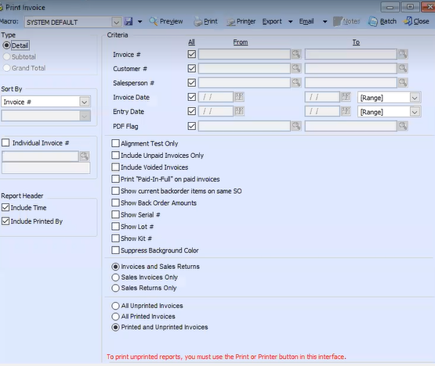Select the Sales Invoices Only radio button
This screenshot has height=366, width=435.
click(115, 277)
